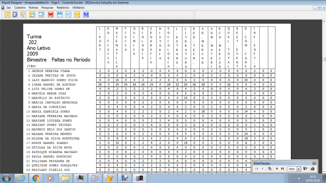Open Google Chrome from the taskbar

click(x=36, y=178)
